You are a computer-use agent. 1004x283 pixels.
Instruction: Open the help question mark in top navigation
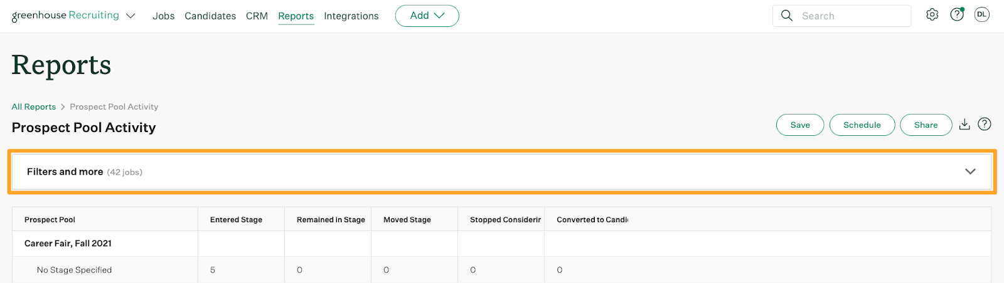click(957, 14)
